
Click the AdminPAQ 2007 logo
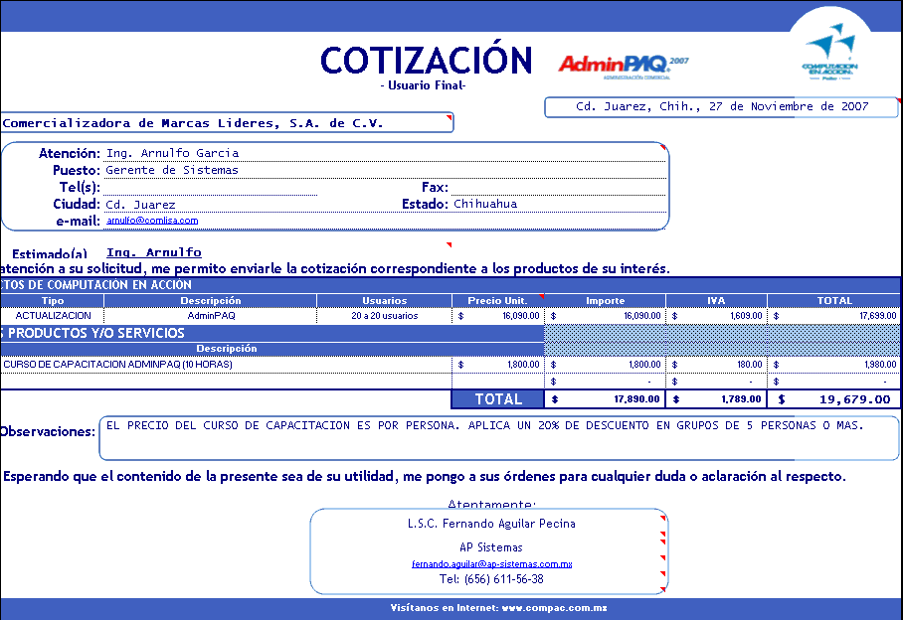(623, 65)
